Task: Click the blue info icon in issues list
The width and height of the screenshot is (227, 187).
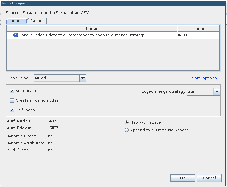Action: (16, 35)
